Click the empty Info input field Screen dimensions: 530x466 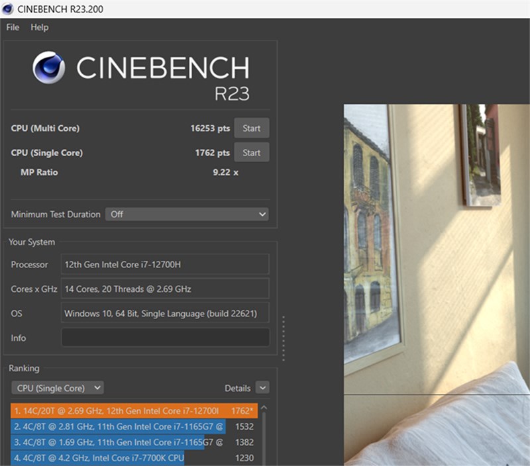click(165, 338)
